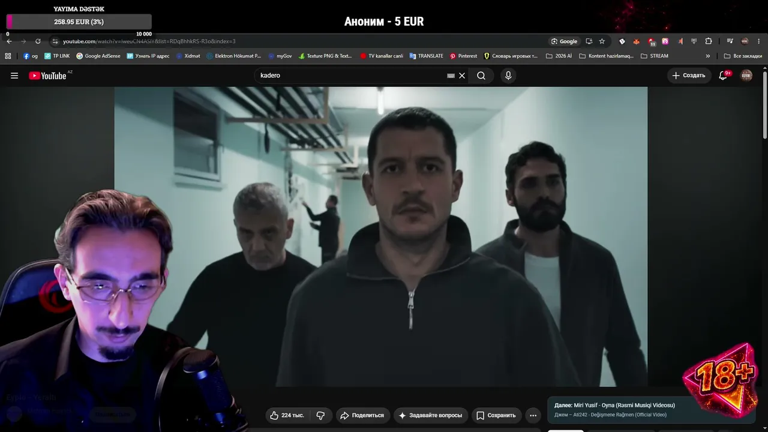The image size is (768, 432).
Task: Open site information icon in address bar
Action: [x=55, y=41]
